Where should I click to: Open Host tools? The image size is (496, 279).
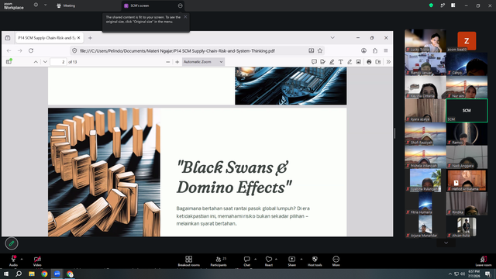pyautogui.click(x=315, y=261)
